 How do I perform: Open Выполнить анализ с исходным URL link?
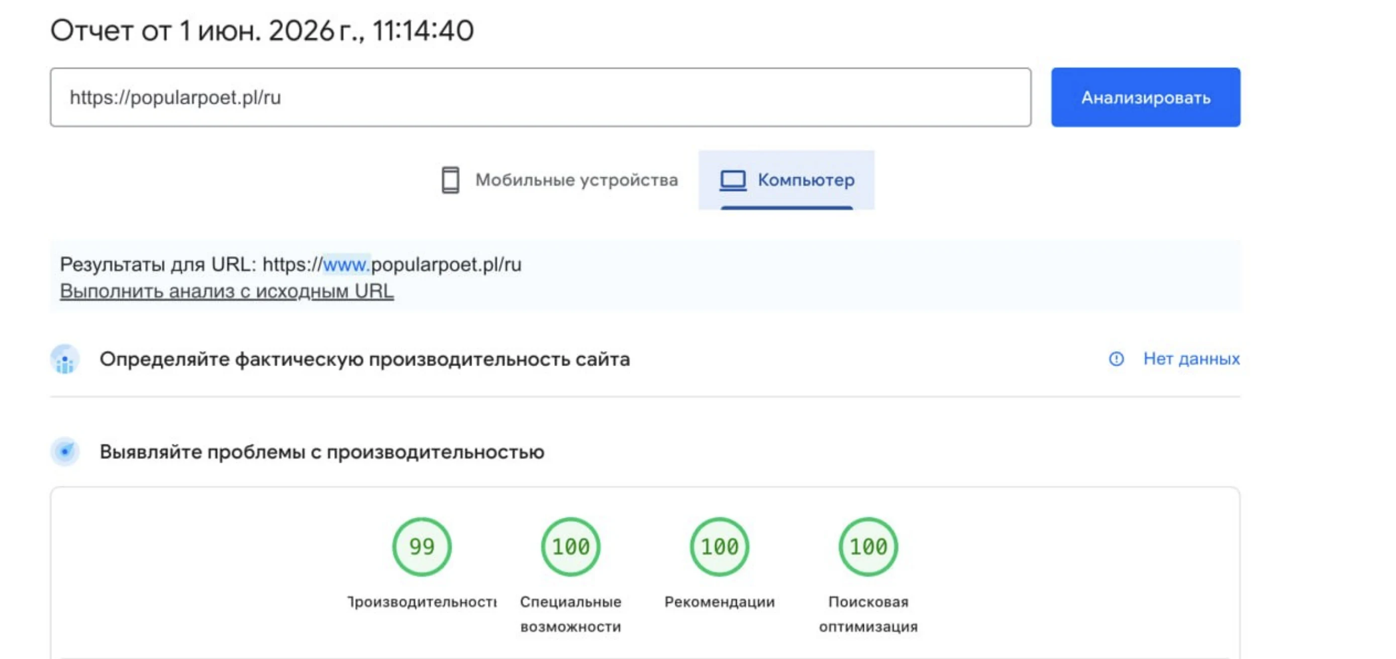point(227,291)
